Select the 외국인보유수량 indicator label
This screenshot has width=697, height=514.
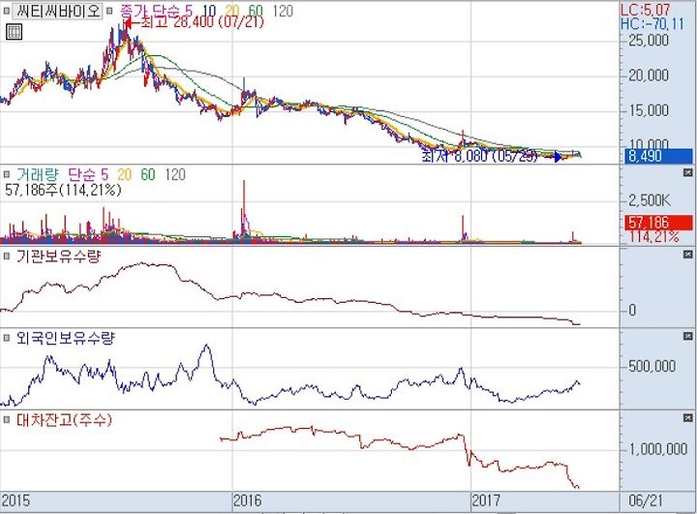click(66, 339)
